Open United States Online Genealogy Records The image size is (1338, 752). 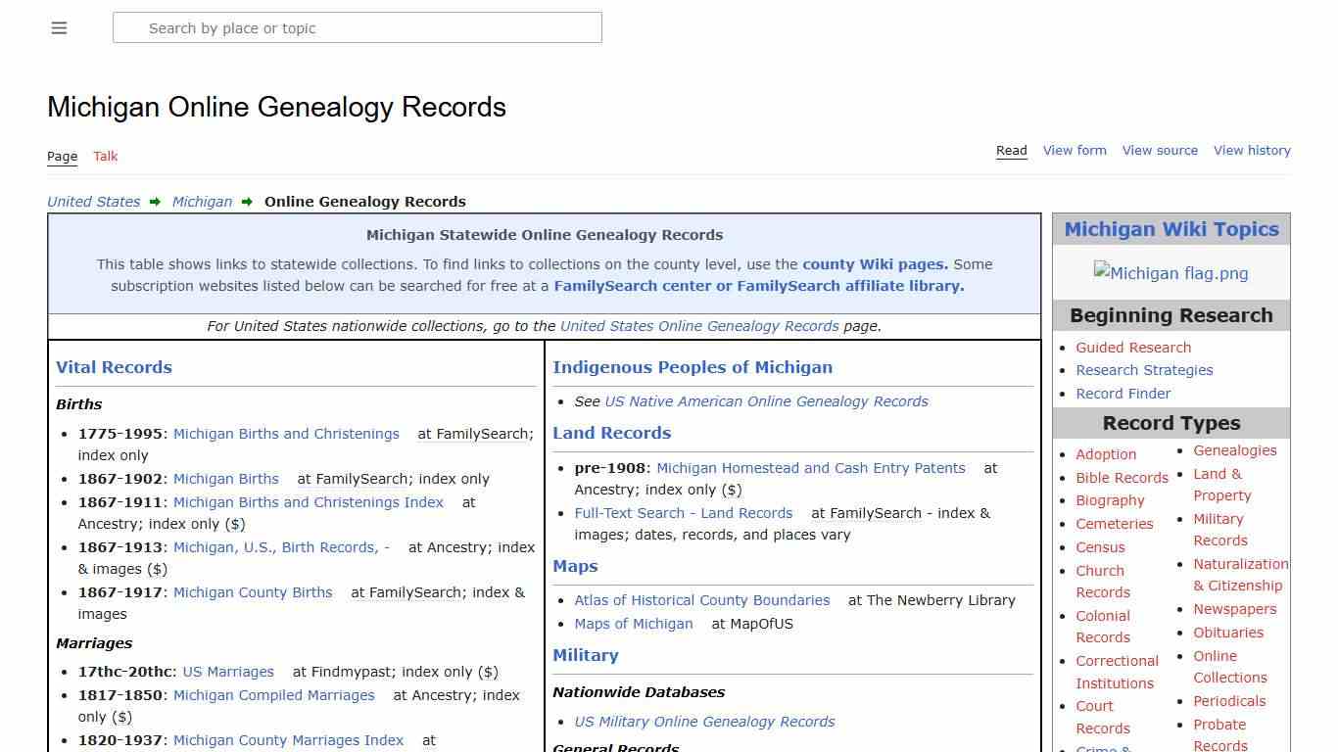(x=699, y=326)
